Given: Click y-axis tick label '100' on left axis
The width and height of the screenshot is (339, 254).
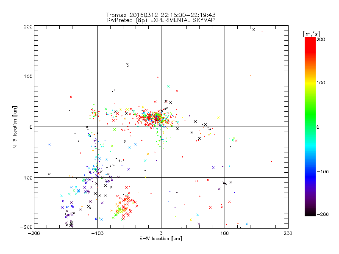Looking at the screenshot, I should coord(28,76).
